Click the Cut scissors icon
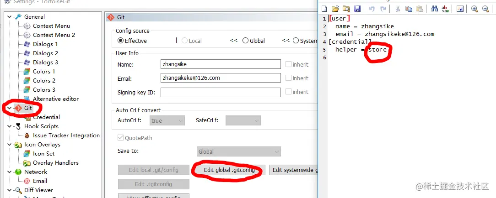 tap(398, 9)
